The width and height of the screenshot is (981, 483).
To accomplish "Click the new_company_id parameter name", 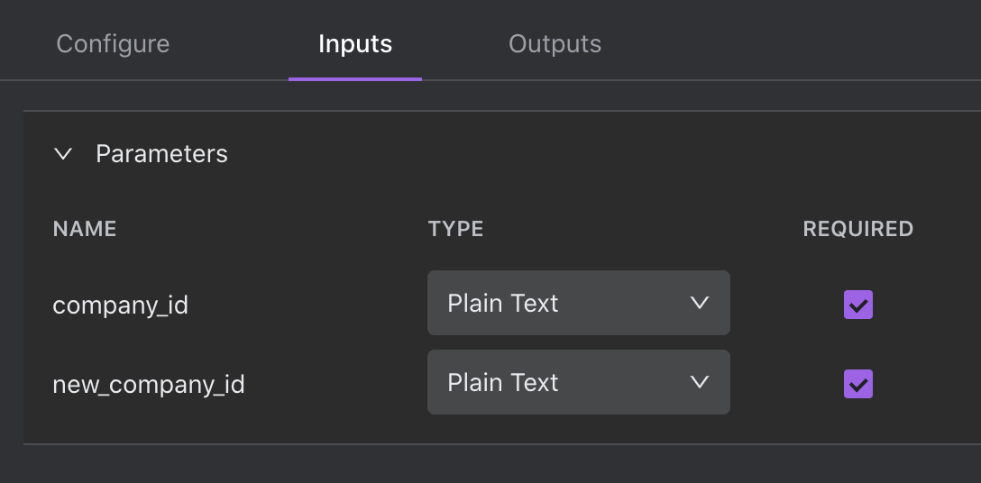I will (x=149, y=385).
